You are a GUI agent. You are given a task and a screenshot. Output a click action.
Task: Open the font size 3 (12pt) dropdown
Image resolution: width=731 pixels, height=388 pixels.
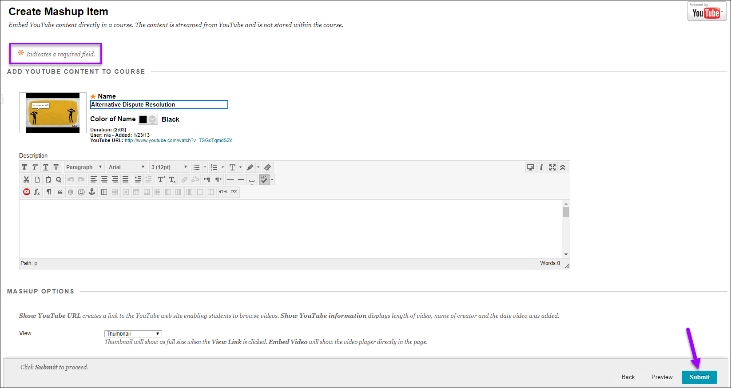pyautogui.click(x=169, y=167)
